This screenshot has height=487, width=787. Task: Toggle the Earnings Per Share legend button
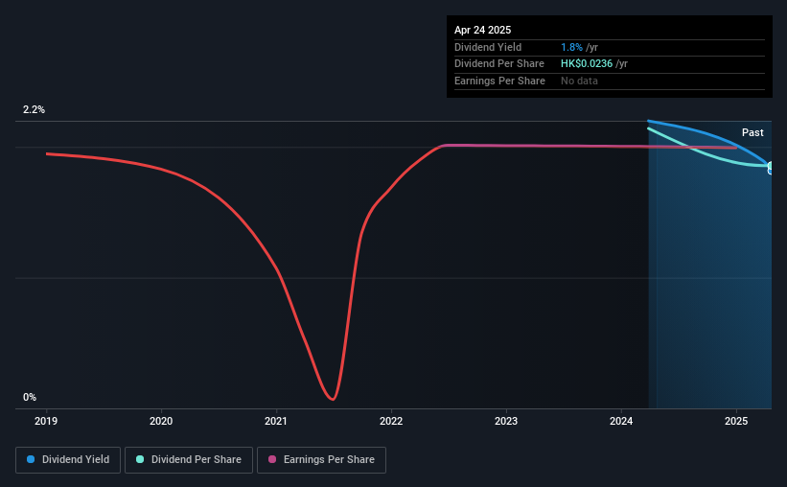[x=321, y=460]
